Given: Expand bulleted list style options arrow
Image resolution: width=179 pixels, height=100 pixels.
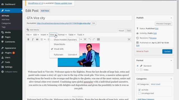Looking at the screenshot, I should tap(45, 39).
